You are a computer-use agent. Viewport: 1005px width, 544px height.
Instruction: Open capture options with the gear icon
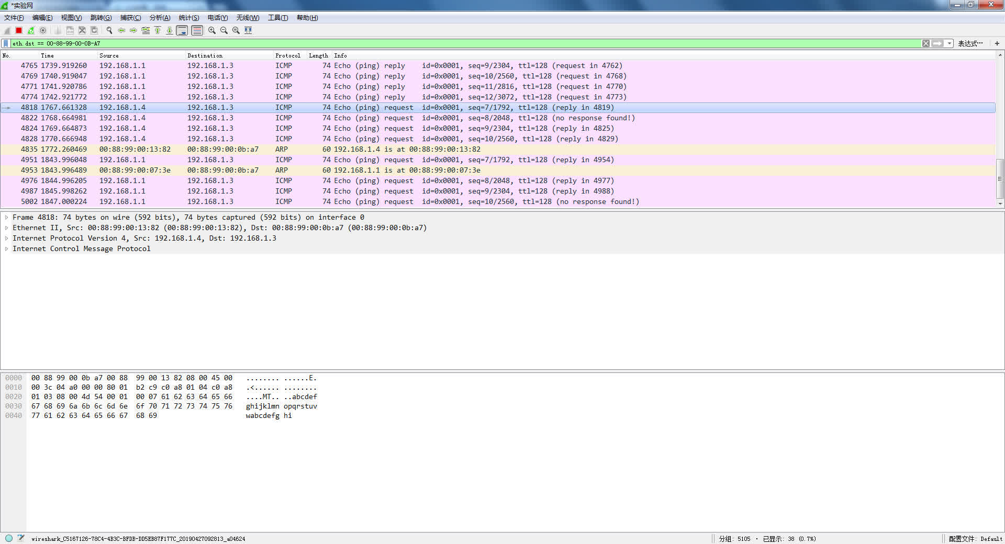43,30
